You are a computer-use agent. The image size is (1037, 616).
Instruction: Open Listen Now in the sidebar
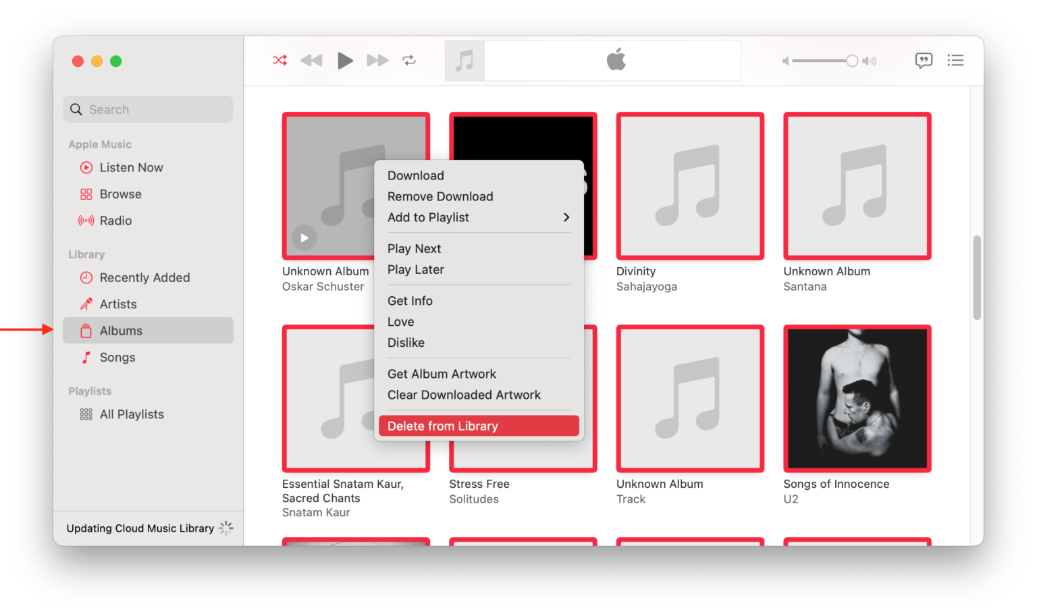(x=130, y=167)
